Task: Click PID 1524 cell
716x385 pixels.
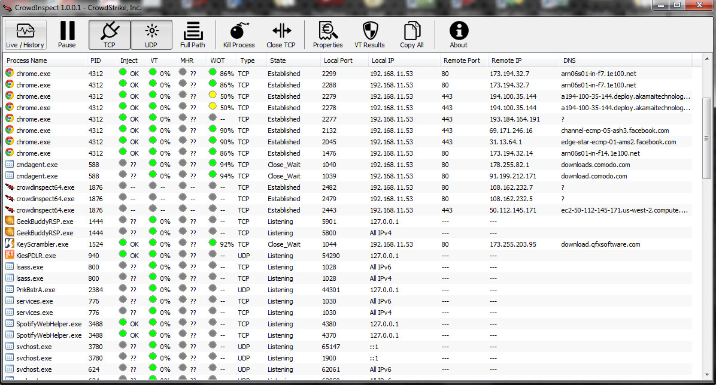Action: coord(96,244)
